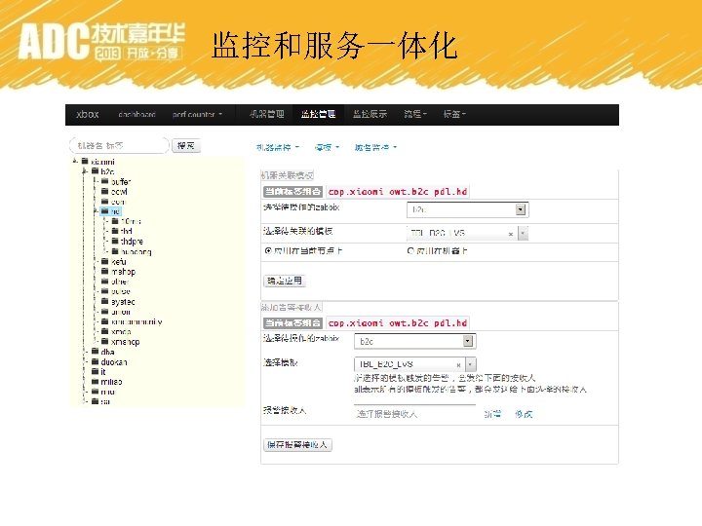Viewport: 702px width, 526px height.
Task: Select the mshop tree item
Action: 123,272
